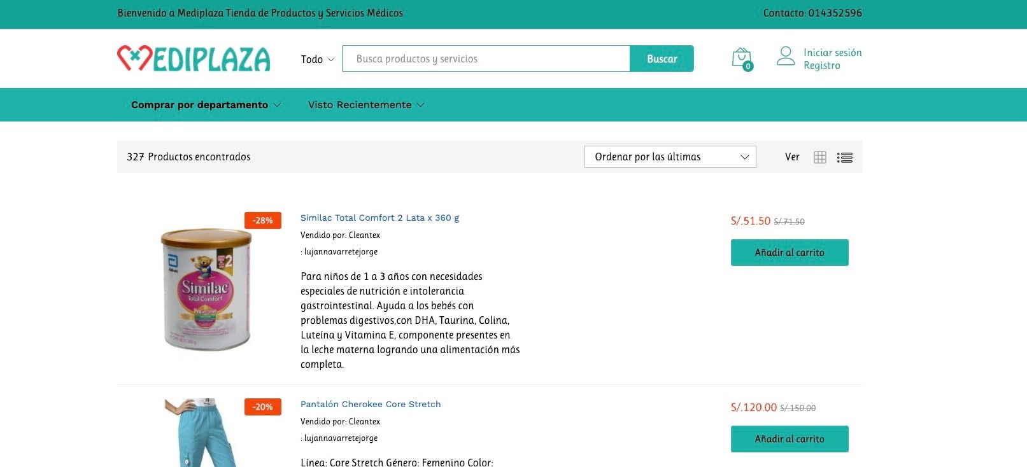
Task: Open the 'Iniciar sesión' link
Action: [832, 53]
